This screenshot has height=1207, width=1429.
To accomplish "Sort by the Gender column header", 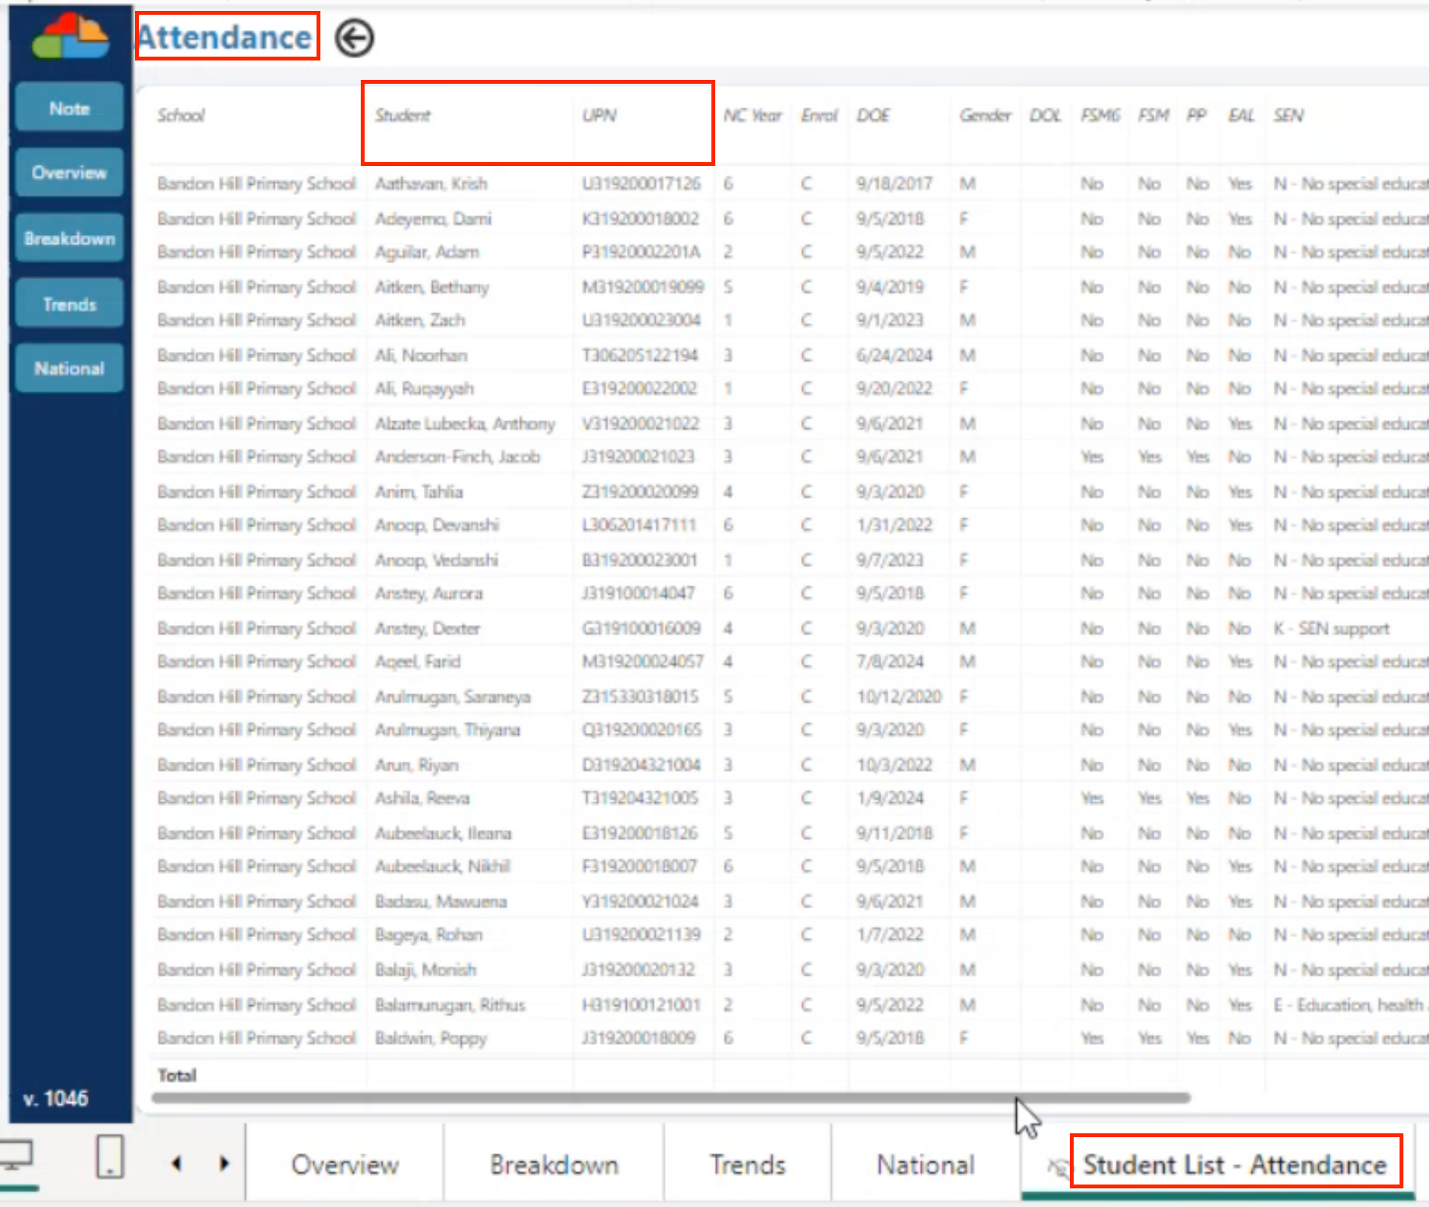I will (x=985, y=116).
